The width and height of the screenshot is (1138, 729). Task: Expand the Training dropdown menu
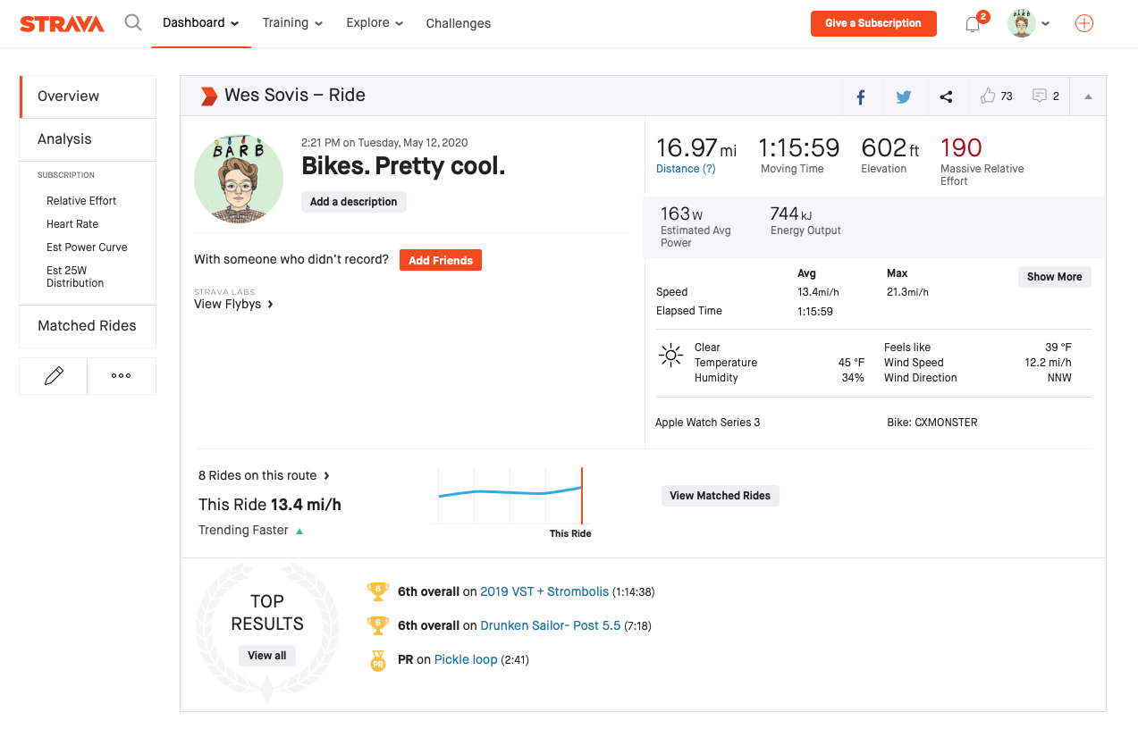point(292,23)
